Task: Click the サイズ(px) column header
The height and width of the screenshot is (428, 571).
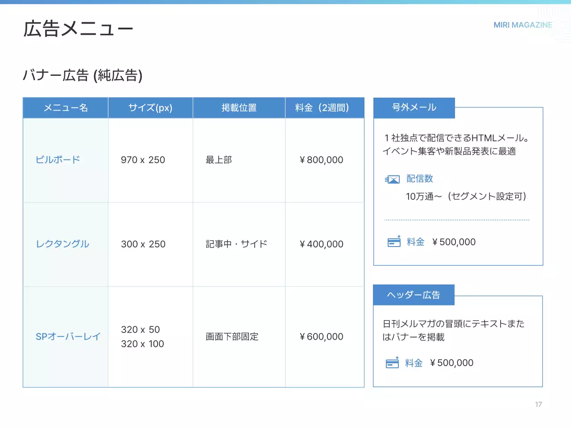Action: [150, 107]
